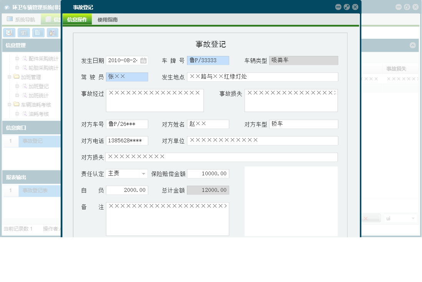
Task: Click the 自负 amount field
Action: (x=127, y=190)
